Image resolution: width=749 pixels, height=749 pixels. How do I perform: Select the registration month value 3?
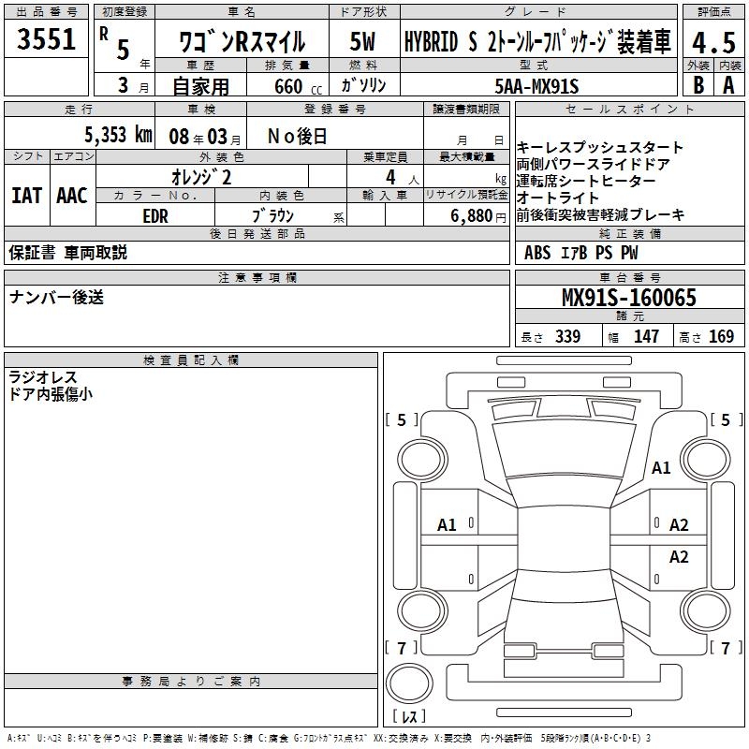pyautogui.click(x=124, y=85)
